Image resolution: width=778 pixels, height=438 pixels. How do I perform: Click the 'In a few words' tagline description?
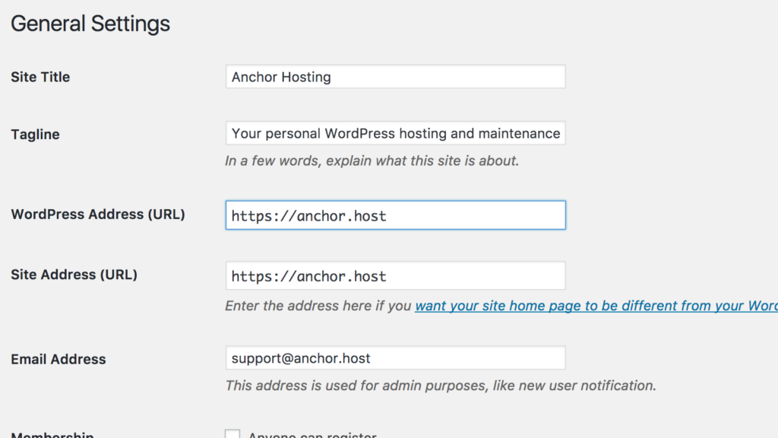coord(372,161)
